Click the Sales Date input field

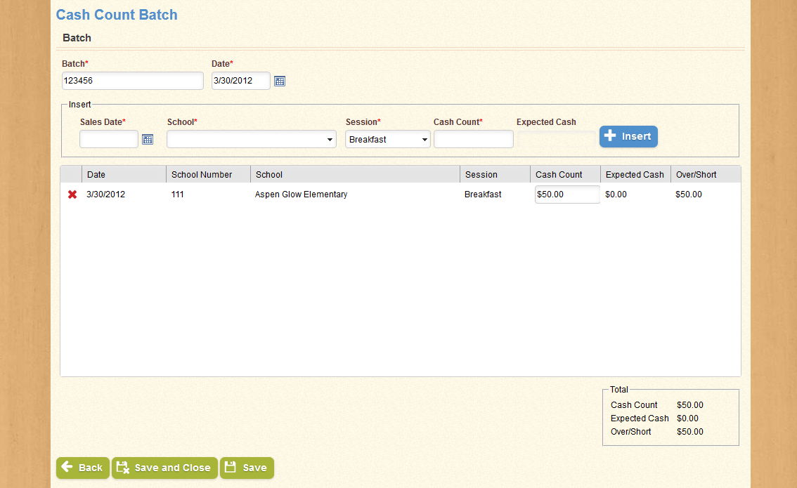[109, 140]
